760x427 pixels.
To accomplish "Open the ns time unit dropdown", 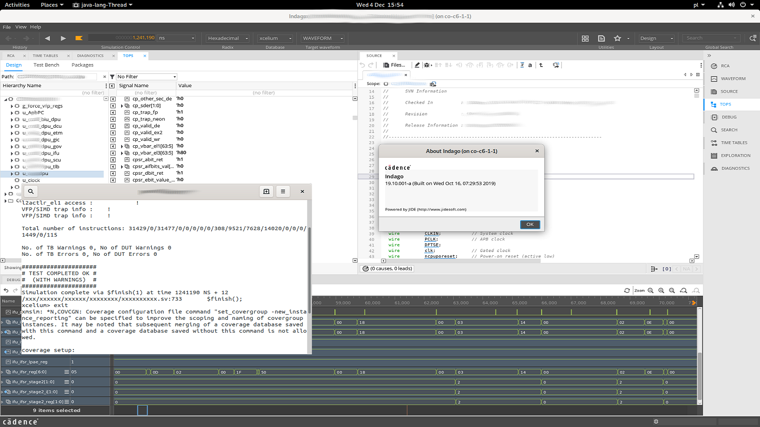I will click(x=192, y=38).
